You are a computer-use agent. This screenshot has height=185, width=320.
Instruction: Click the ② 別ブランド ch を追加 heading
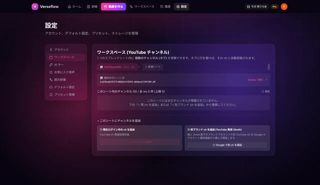(214, 130)
